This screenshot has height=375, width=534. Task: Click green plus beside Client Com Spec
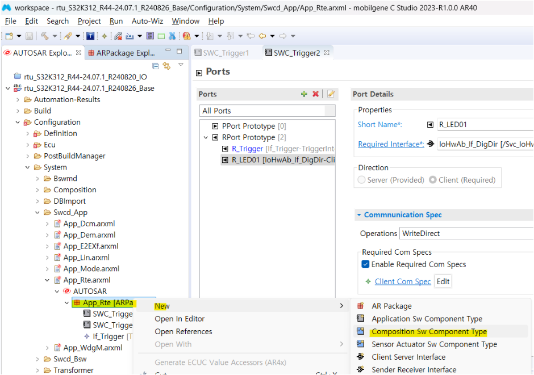368,281
